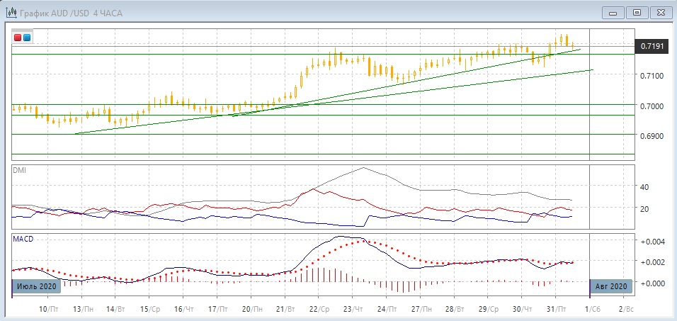Select the DMI indicator panel label
Image resolution: width=677 pixels, height=321 pixels.
20,170
